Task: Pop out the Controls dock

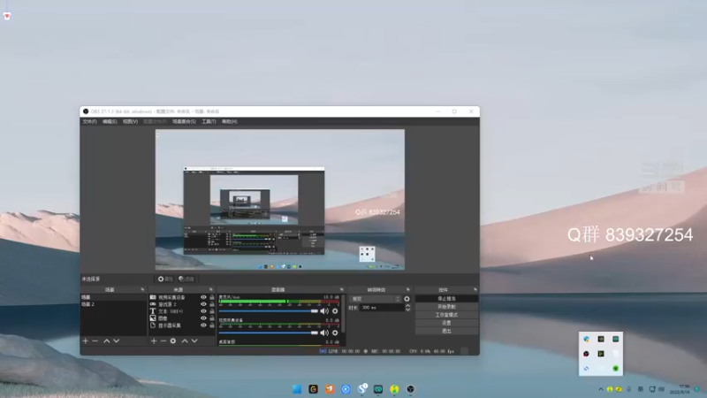Action: (475, 290)
